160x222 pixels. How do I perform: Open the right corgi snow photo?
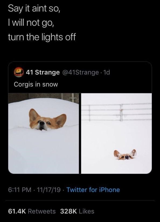[116, 133]
